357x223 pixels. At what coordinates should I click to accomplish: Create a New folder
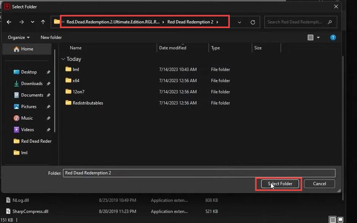coord(51,37)
